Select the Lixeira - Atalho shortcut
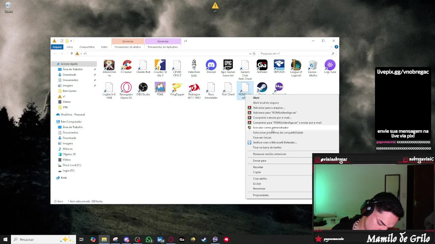435x244 pixels. [x=313, y=68]
